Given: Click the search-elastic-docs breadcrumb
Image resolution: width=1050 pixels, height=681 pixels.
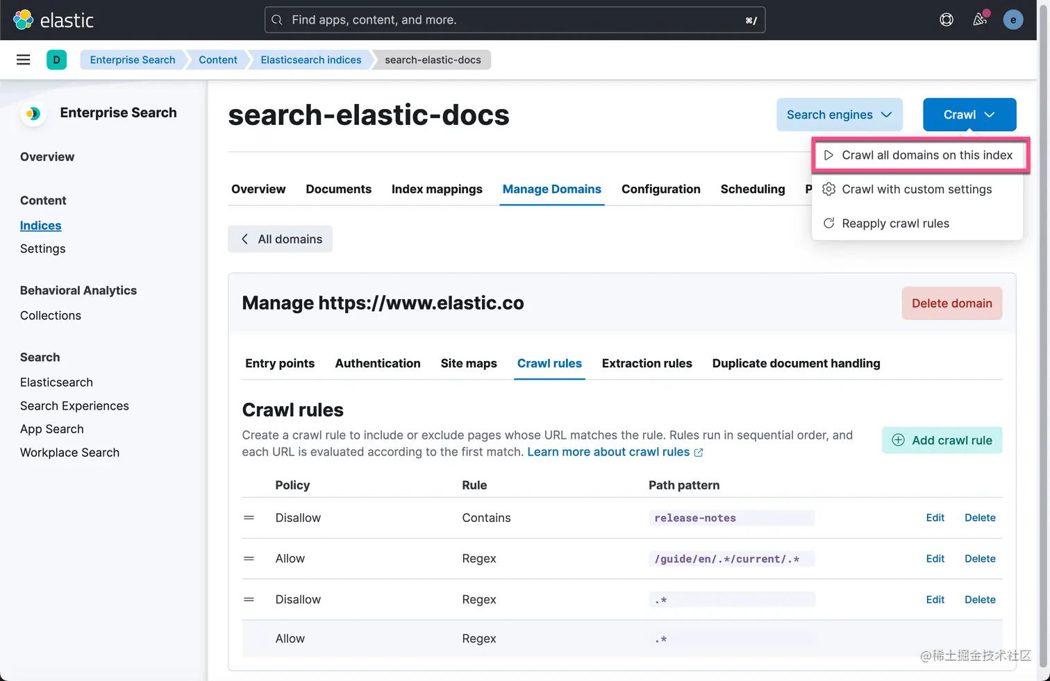Looking at the screenshot, I should 433,60.
